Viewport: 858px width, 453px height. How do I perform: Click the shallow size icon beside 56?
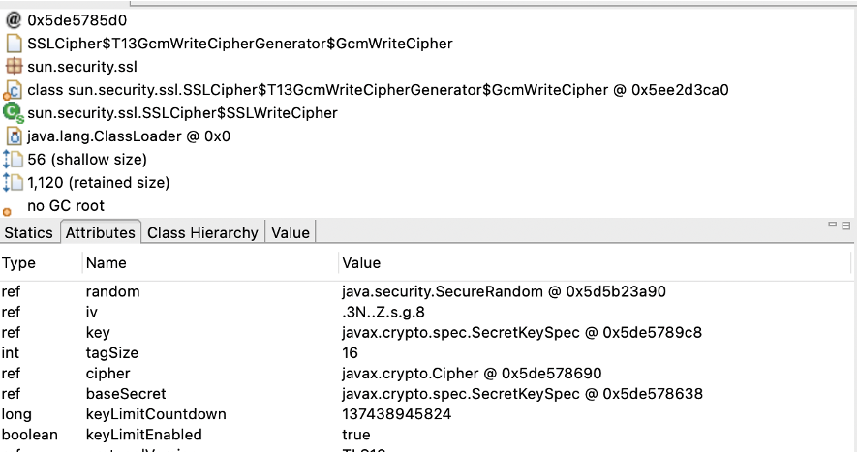pos(13,160)
